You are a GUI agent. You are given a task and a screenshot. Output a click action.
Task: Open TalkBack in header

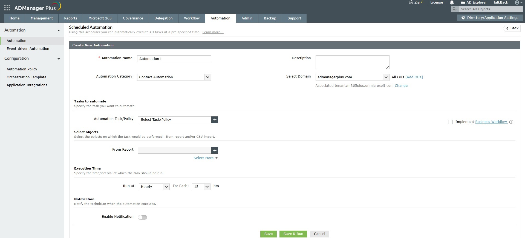pyautogui.click(x=501, y=2)
